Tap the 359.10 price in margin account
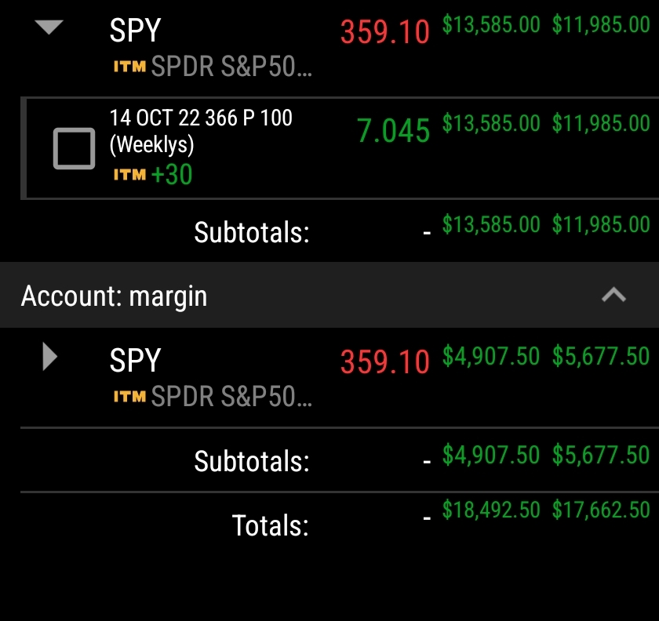The height and width of the screenshot is (621, 659). (384, 361)
